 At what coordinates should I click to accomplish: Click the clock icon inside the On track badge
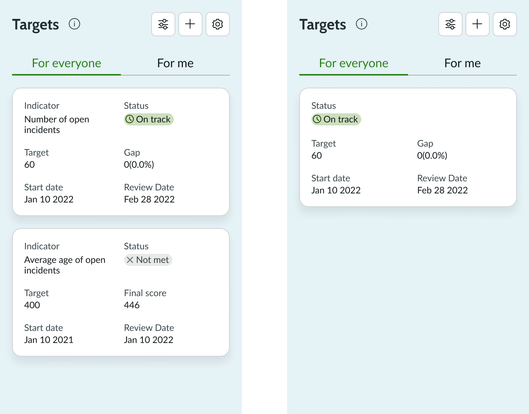click(130, 119)
